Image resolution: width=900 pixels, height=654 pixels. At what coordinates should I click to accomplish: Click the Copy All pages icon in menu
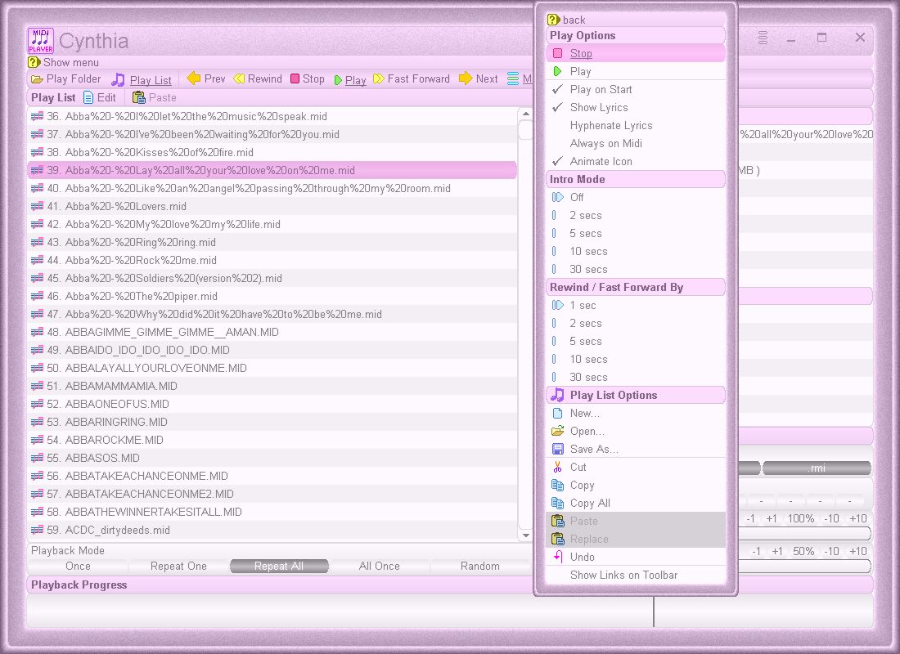tap(557, 503)
